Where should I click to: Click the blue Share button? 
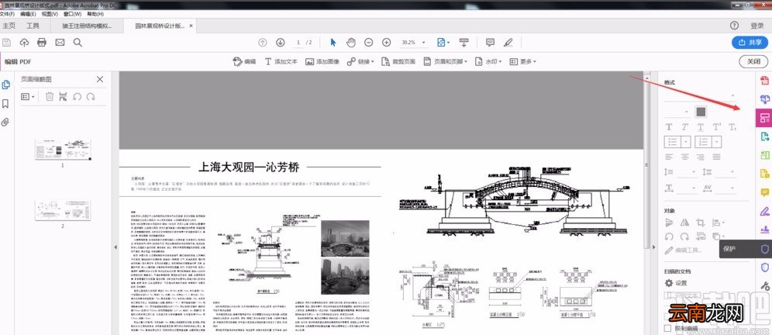750,43
